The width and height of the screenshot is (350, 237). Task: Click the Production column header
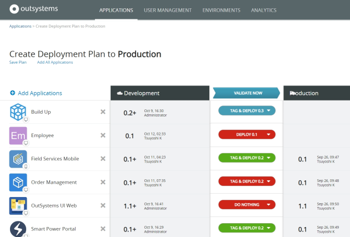(317, 93)
